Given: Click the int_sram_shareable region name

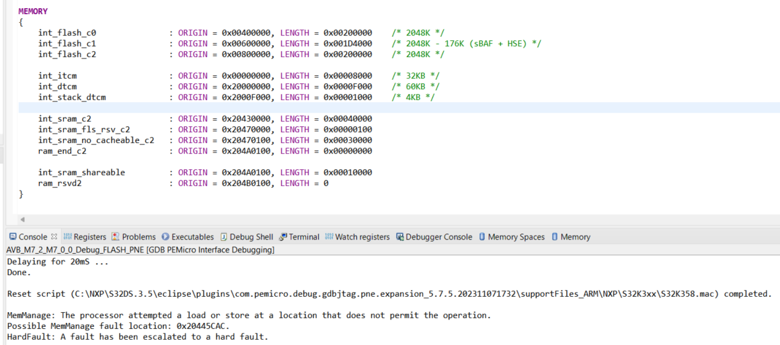Looking at the screenshot, I should pyautogui.click(x=82, y=172).
